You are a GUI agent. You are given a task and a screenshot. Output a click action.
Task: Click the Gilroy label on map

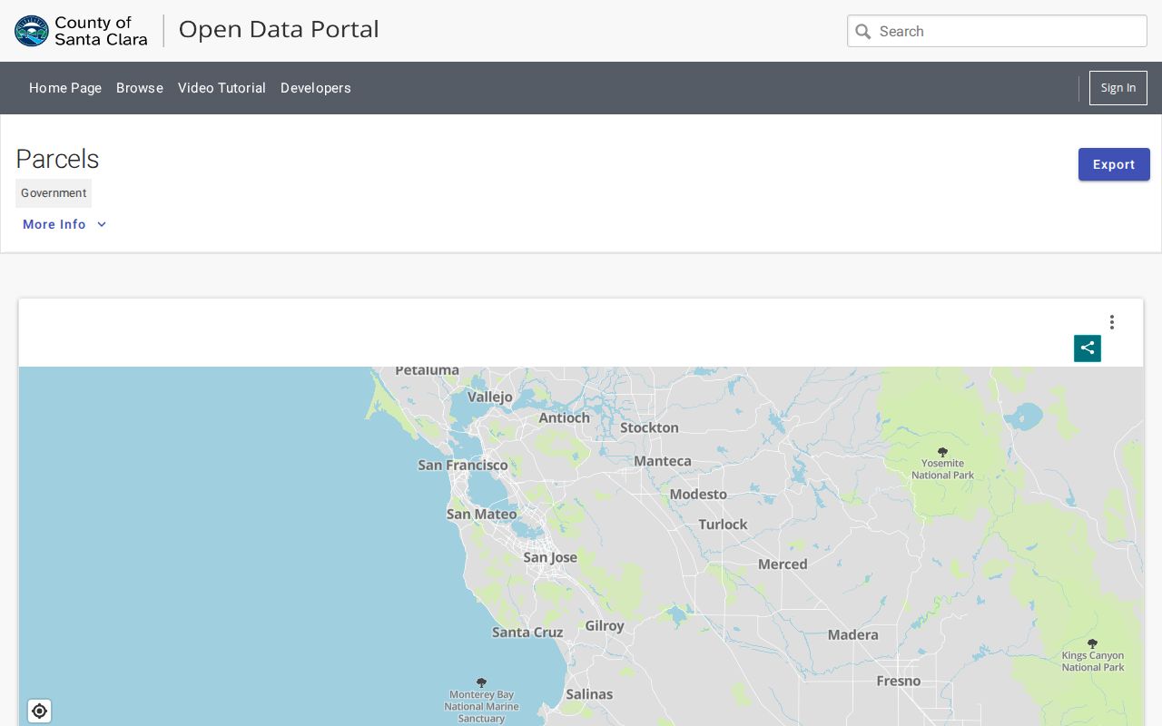coord(605,626)
